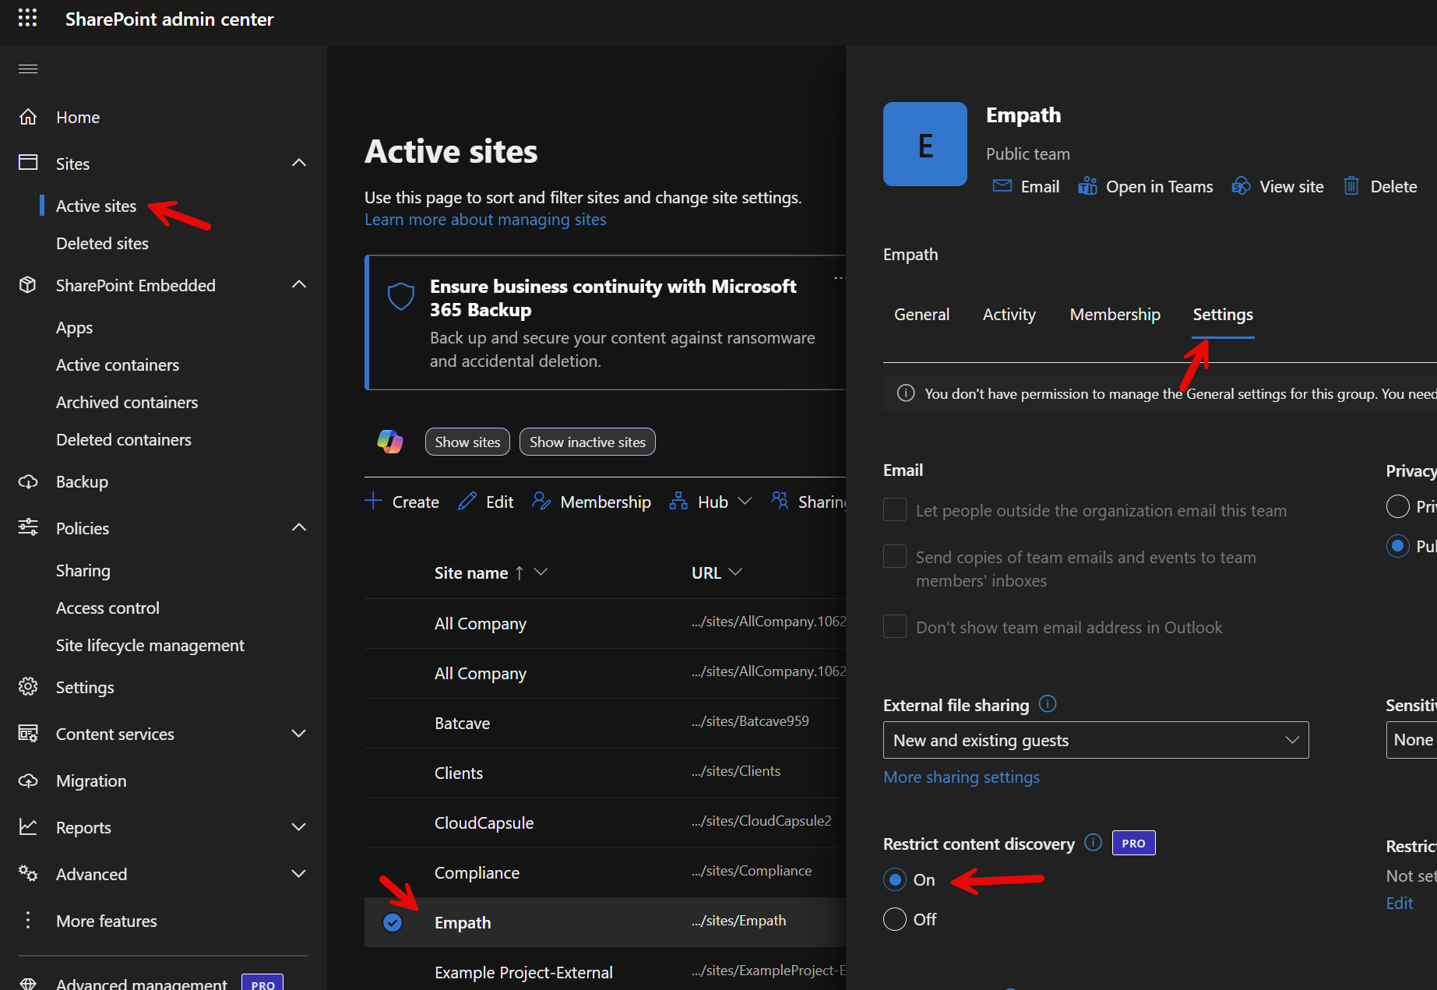The height and width of the screenshot is (990, 1437).
Task: Click the Backup cloud icon
Action: [28, 481]
